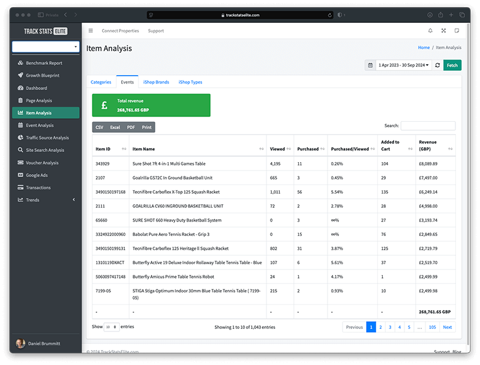
Task: Go to pagination page 2
Action: pyautogui.click(x=380, y=327)
